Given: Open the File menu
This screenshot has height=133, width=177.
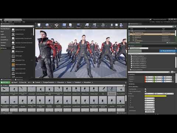Looking at the screenshot, I should 2,22.
